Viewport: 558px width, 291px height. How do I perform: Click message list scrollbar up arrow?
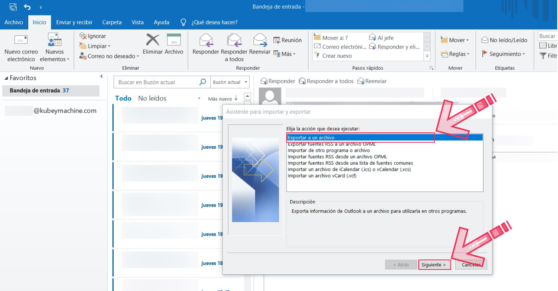[247, 96]
